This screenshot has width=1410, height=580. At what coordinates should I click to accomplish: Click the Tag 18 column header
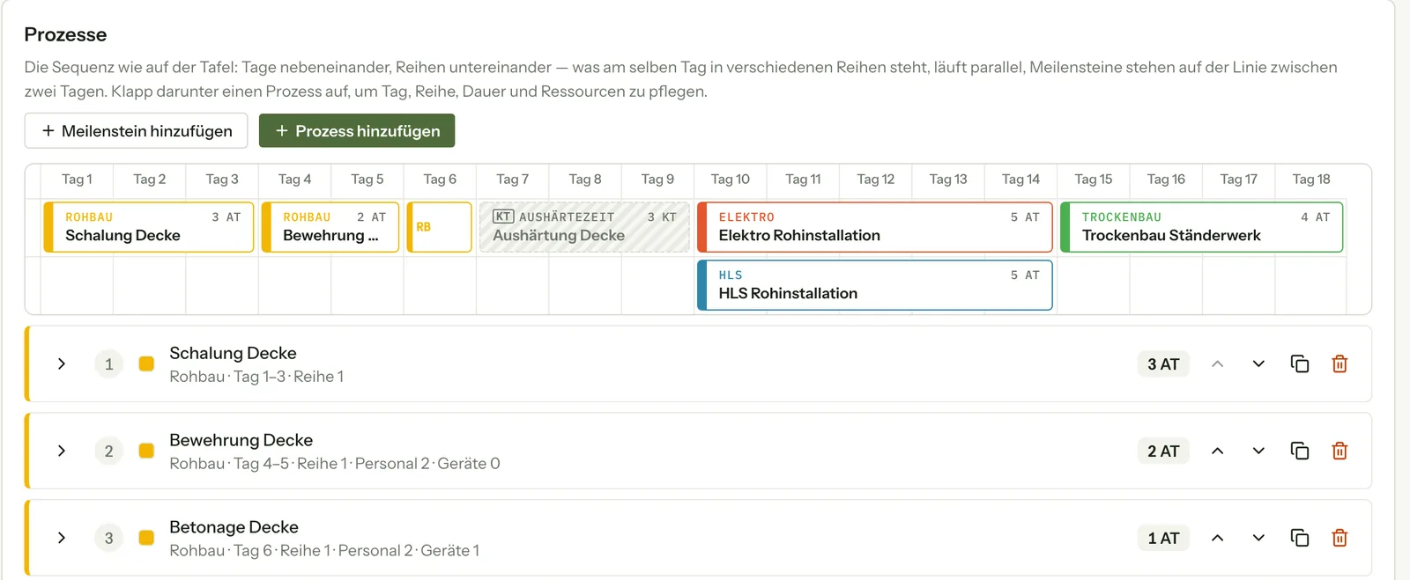click(x=1311, y=180)
